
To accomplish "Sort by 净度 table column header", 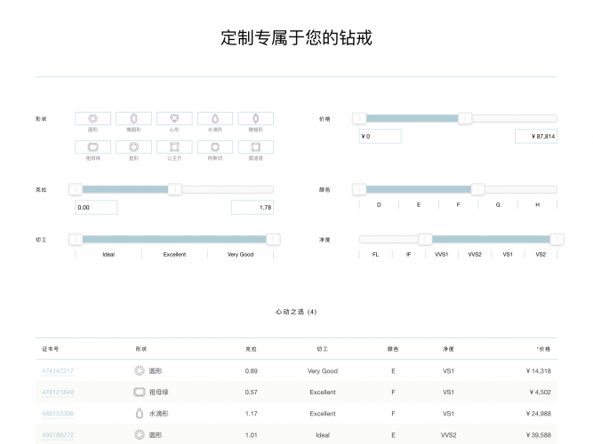I will point(448,349).
